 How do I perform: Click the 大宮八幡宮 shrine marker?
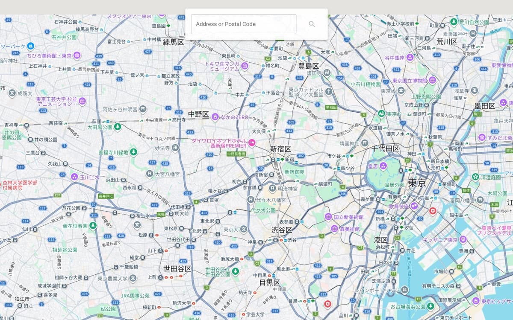pos(149,174)
